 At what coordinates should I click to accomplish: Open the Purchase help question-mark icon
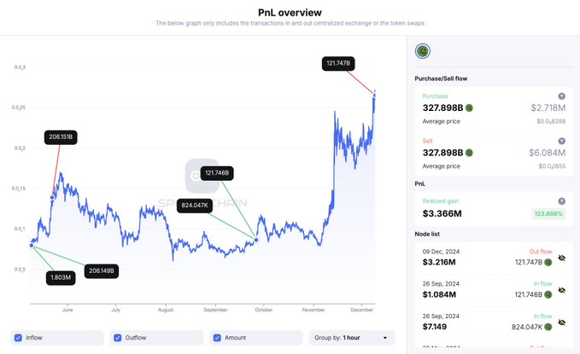pyautogui.click(x=561, y=96)
